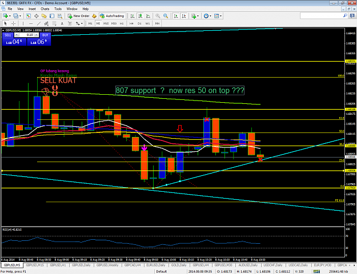This screenshot has width=357, height=274.
Task: Collapse the one-click trading panel arrow
Action: pyautogui.click(x=3, y=30)
